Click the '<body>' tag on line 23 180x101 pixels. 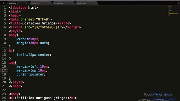pos(15,94)
